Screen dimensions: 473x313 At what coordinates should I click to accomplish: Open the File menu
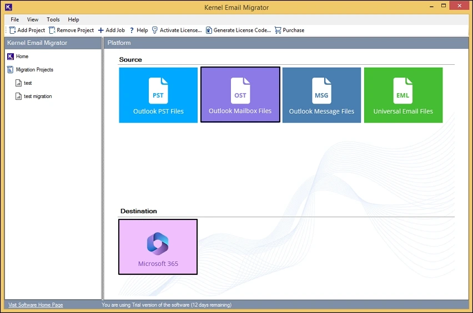(x=15, y=19)
